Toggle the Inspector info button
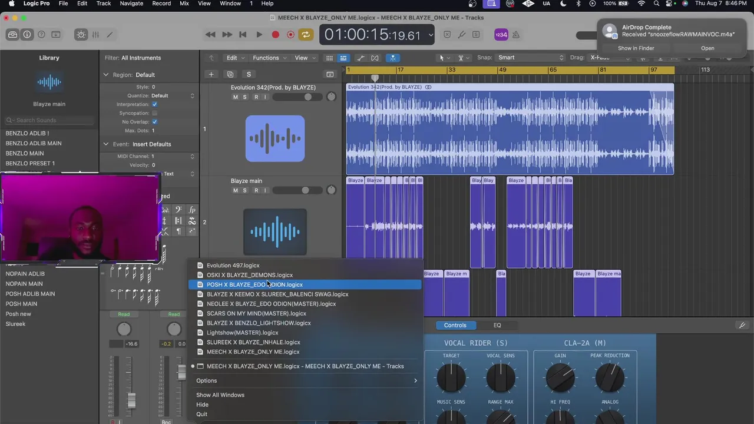The height and width of the screenshot is (424, 754). 27,35
